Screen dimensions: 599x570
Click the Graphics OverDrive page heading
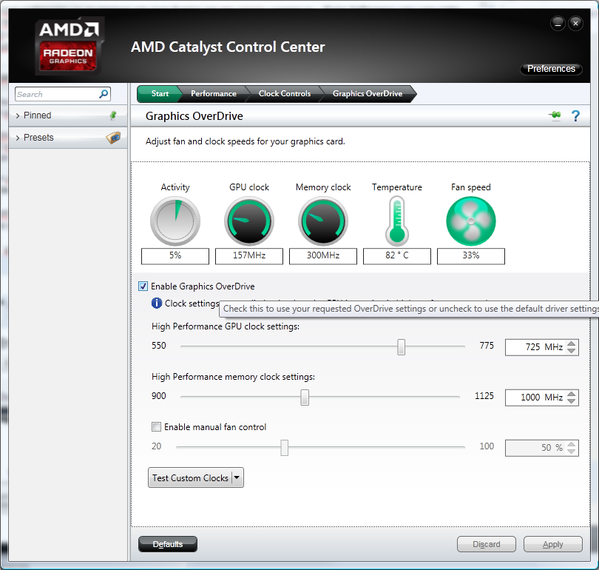pyautogui.click(x=194, y=115)
